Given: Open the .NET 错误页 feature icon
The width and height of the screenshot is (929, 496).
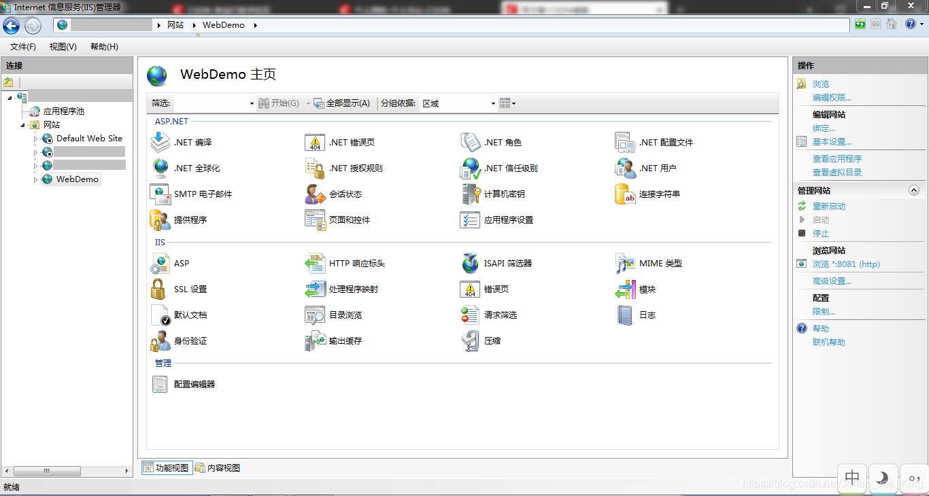Looking at the screenshot, I should pos(315,142).
